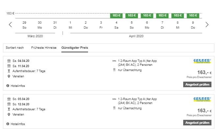Click the Gruber logo in first offer
The width and height of the screenshot is (219, 131).
(x=202, y=61)
